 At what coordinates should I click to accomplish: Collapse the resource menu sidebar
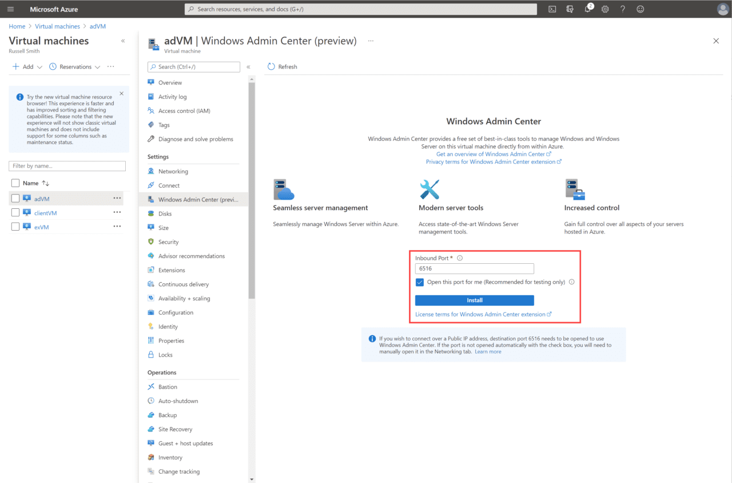pos(248,67)
